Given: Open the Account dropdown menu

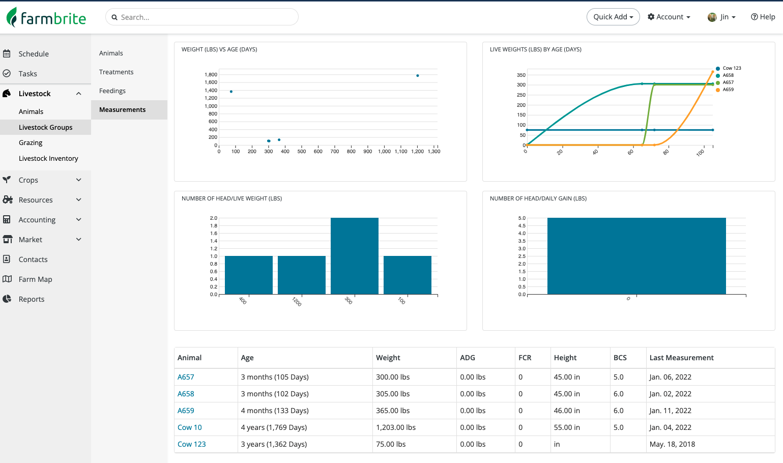Looking at the screenshot, I should (x=669, y=17).
